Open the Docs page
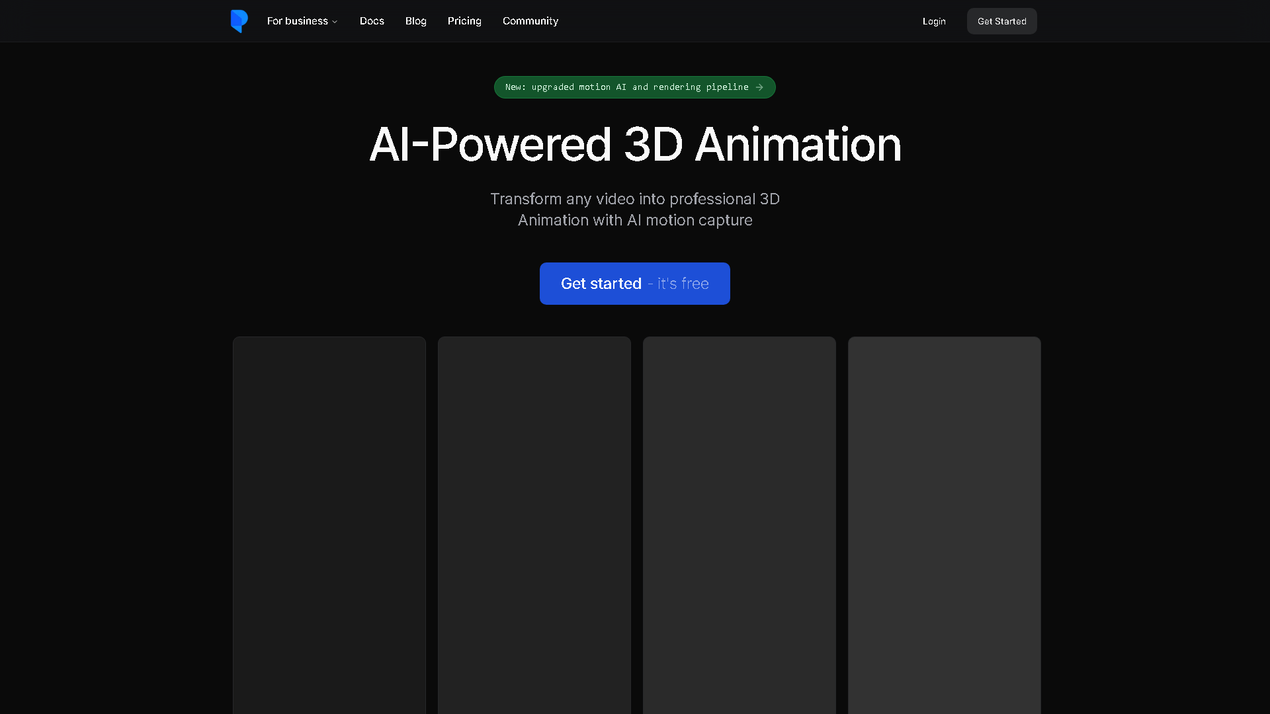The image size is (1270, 714). (x=372, y=20)
